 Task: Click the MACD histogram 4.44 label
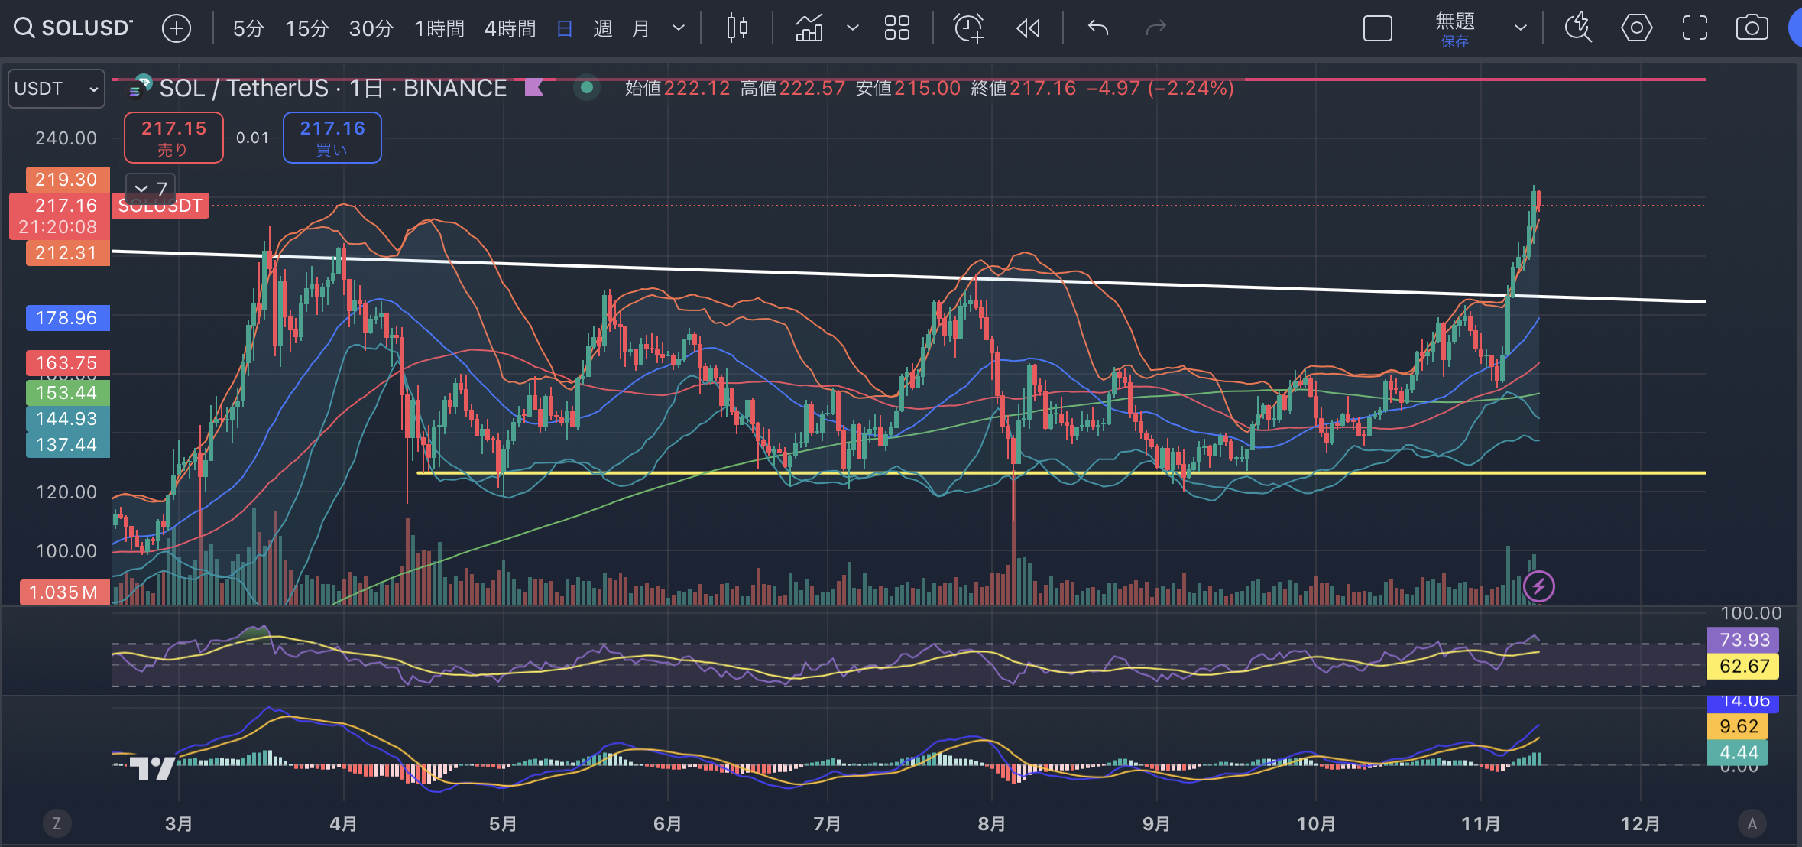1739,753
